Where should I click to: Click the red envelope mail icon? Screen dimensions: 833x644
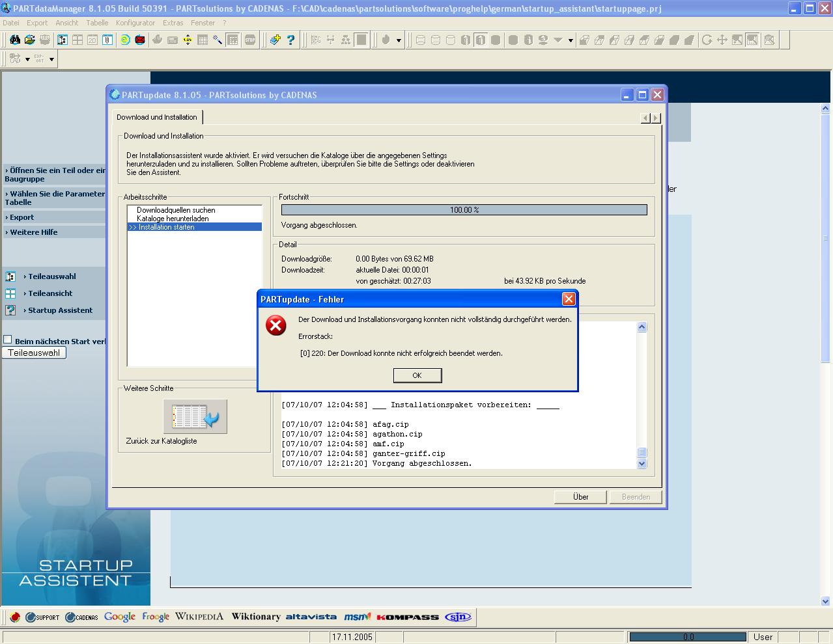point(140,40)
